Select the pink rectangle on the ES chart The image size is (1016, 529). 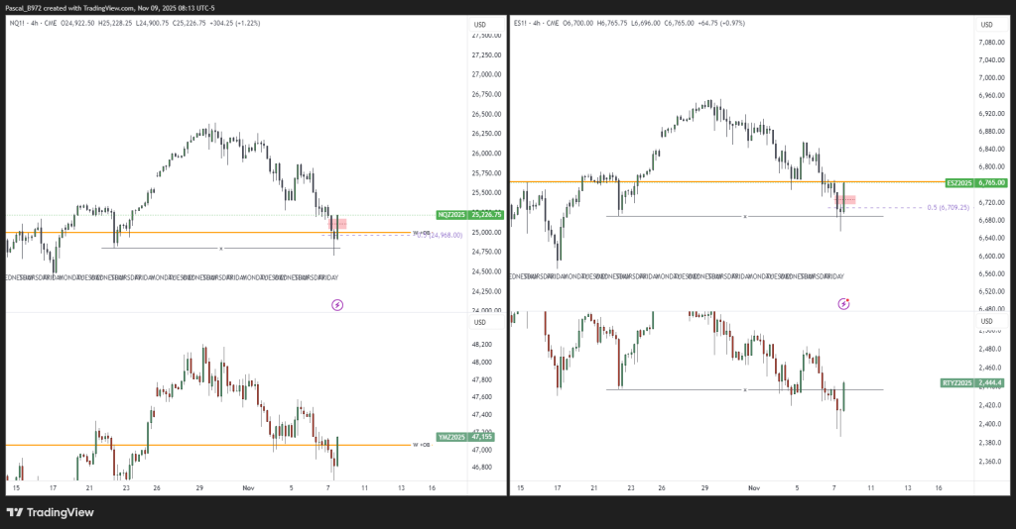844,200
